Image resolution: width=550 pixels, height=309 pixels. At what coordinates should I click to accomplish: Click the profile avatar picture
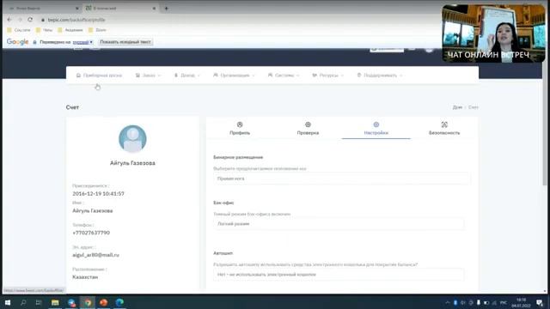(132, 139)
